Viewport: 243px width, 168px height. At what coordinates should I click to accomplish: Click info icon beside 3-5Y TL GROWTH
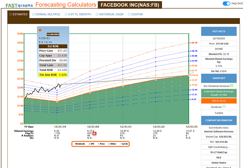pyautogui.click(x=66, y=14)
